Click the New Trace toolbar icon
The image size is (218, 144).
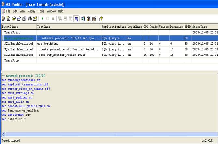point(3,18)
